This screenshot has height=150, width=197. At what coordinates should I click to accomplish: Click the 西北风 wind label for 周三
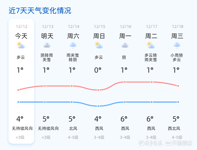tap(174, 128)
